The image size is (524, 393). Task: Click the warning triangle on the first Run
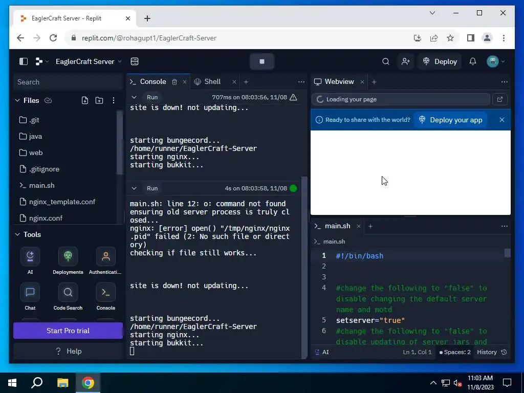(293, 97)
